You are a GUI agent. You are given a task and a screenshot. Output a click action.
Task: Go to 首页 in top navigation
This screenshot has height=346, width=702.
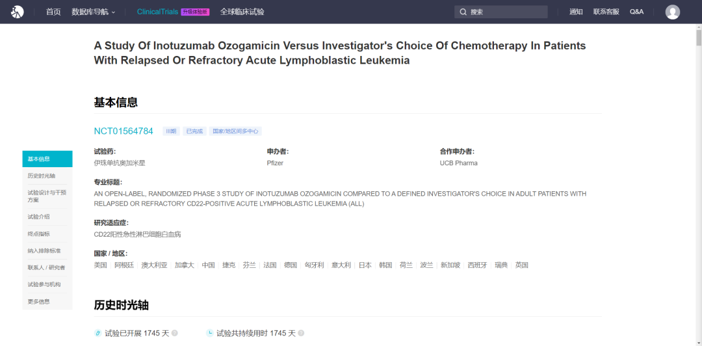pos(53,12)
